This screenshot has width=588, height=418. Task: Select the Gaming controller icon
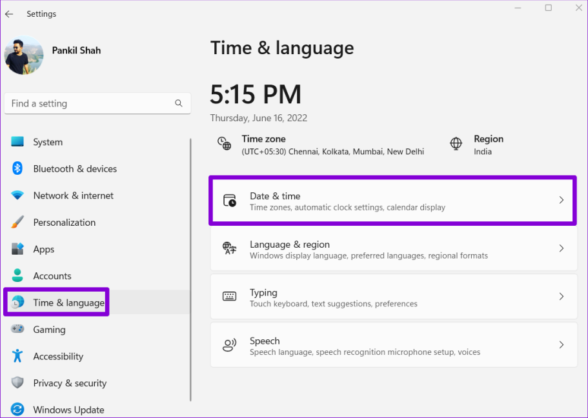pyautogui.click(x=17, y=330)
